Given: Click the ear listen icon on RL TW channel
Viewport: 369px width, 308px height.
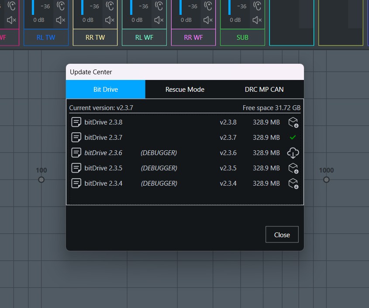Looking at the screenshot, I should (x=62, y=6).
